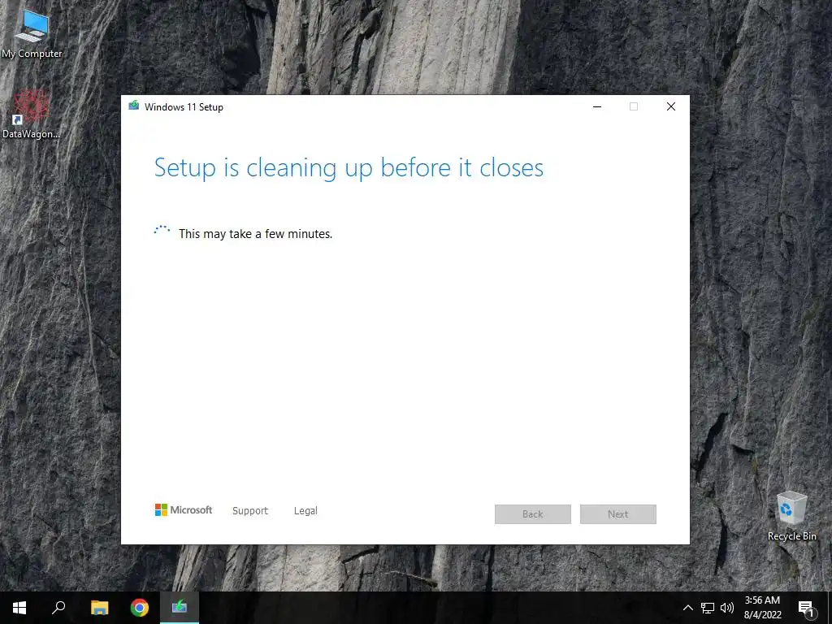
Task: Open the Support link in Setup
Action: tap(250, 510)
